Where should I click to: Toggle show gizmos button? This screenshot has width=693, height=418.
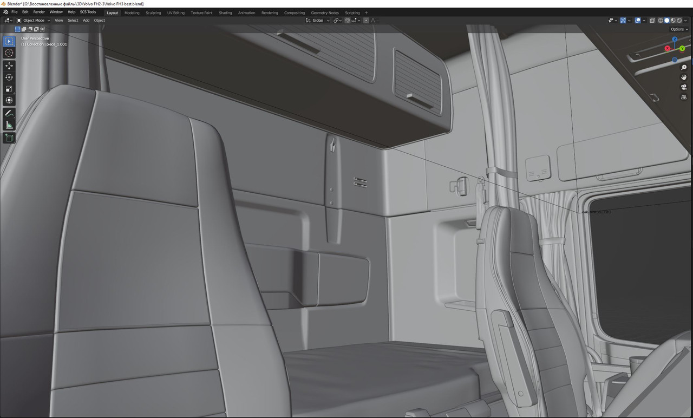click(x=623, y=21)
